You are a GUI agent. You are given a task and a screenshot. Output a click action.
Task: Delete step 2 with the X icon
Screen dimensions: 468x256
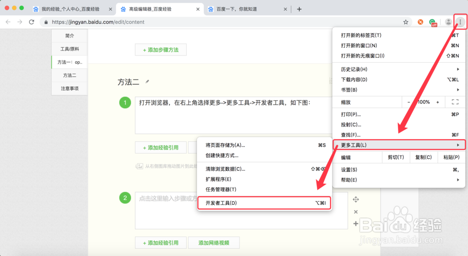pyautogui.click(x=356, y=212)
